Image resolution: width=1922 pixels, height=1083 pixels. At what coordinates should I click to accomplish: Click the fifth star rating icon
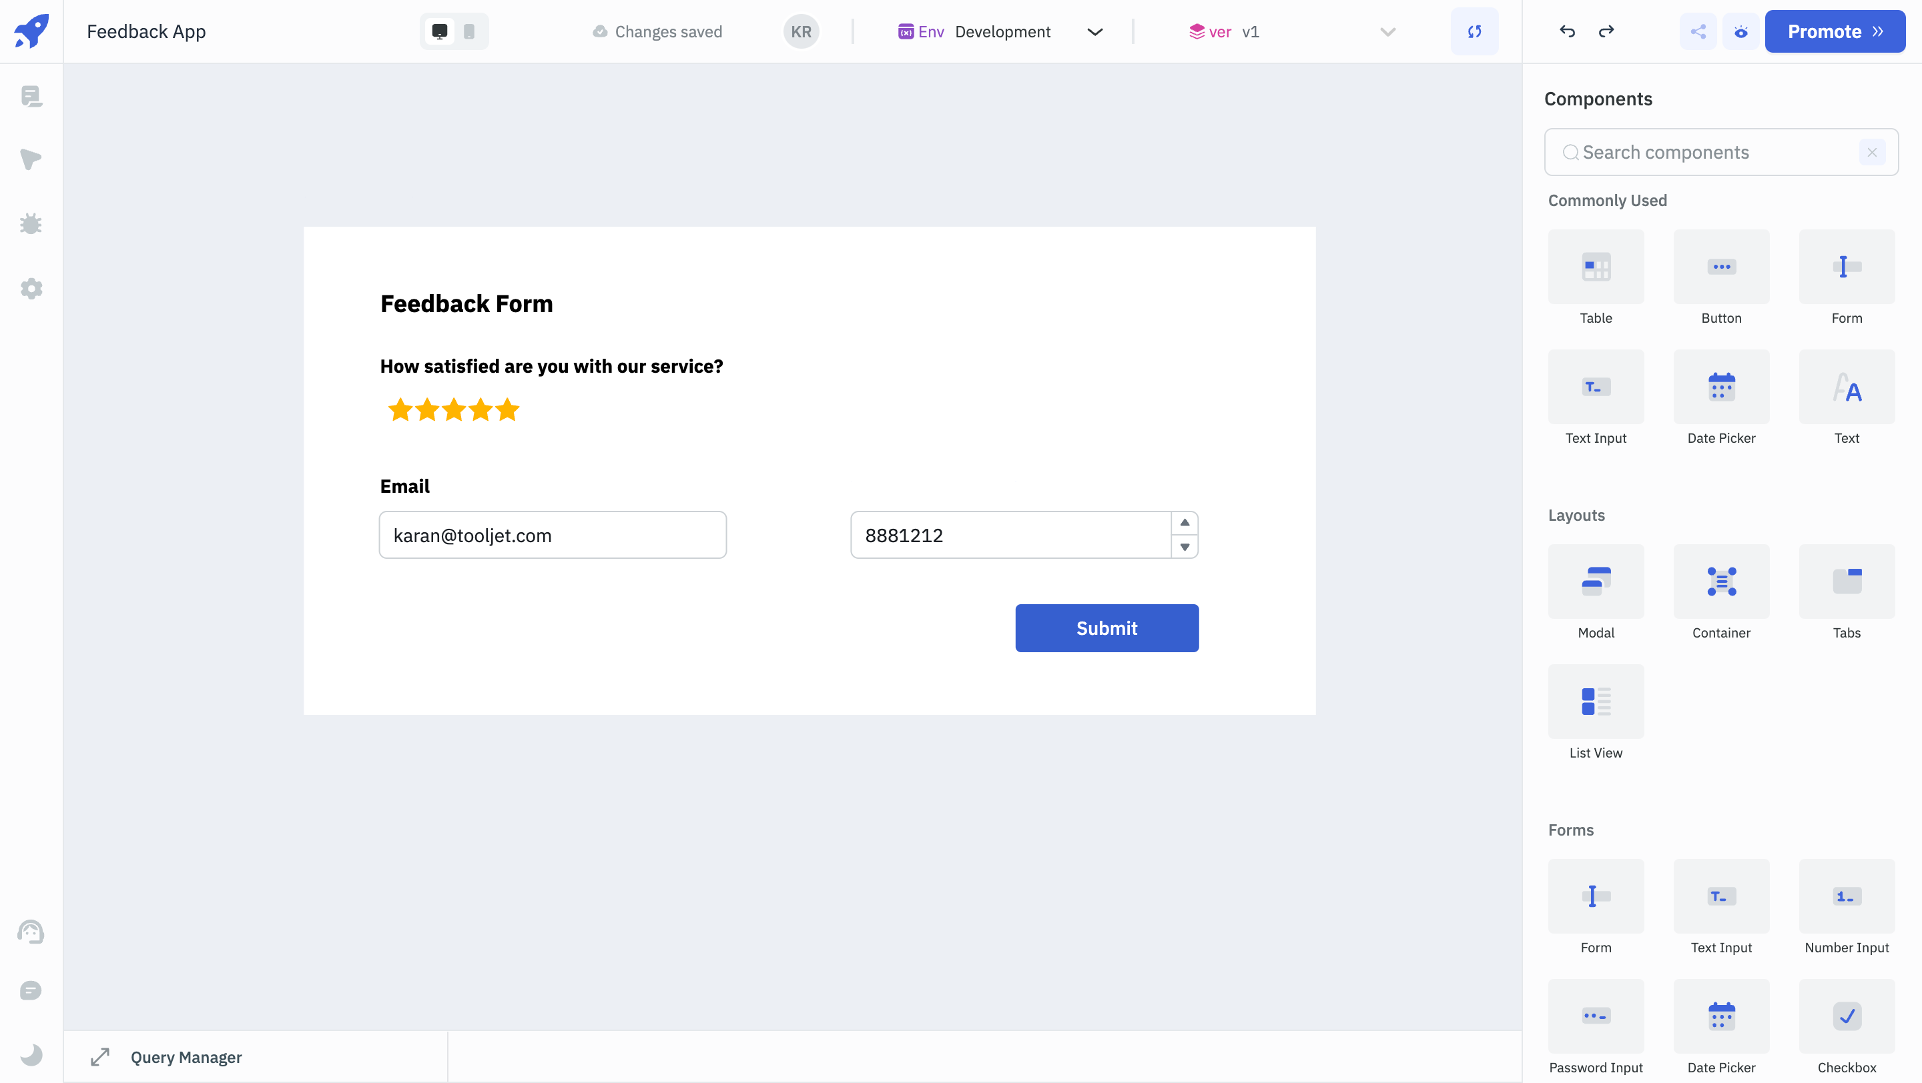(507, 410)
